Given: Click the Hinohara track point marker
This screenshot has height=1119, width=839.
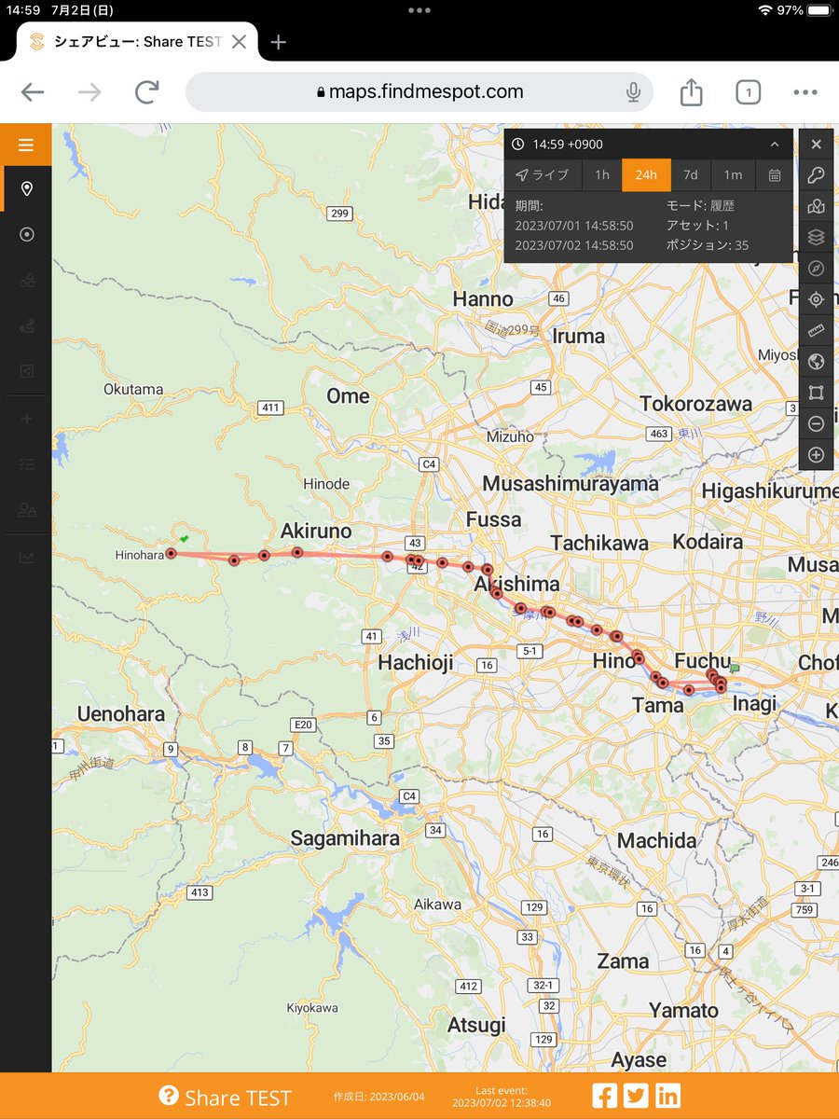Looking at the screenshot, I should pyautogui.click(x=172, y=554).
